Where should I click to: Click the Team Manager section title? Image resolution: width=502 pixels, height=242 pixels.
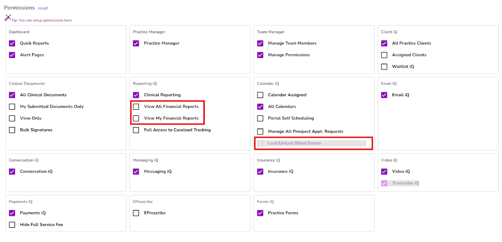(271, 32)
